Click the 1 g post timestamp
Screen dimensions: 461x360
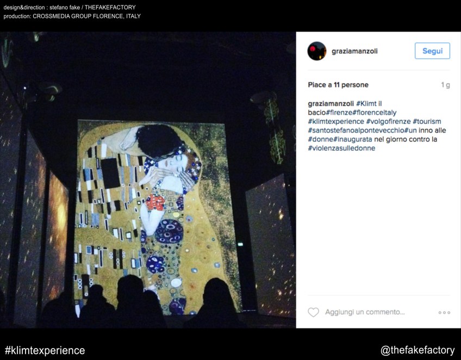pos(445,85)
